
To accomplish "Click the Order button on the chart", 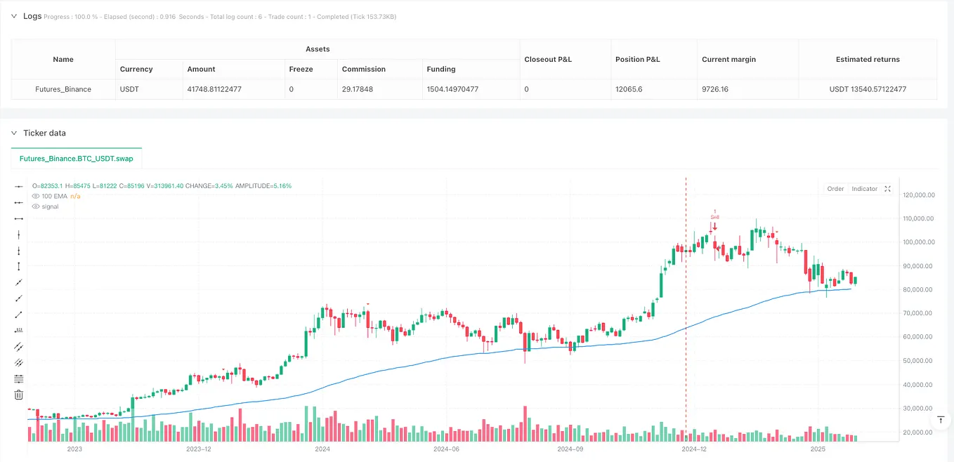I will point(835,188).
